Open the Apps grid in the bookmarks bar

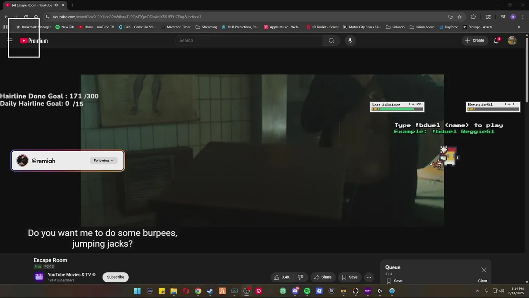[x=5, y=27]
